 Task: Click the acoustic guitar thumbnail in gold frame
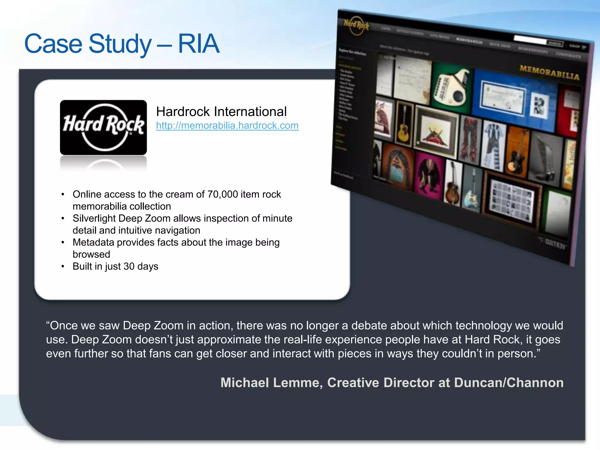pyautogui.click(x=404, y=123)
